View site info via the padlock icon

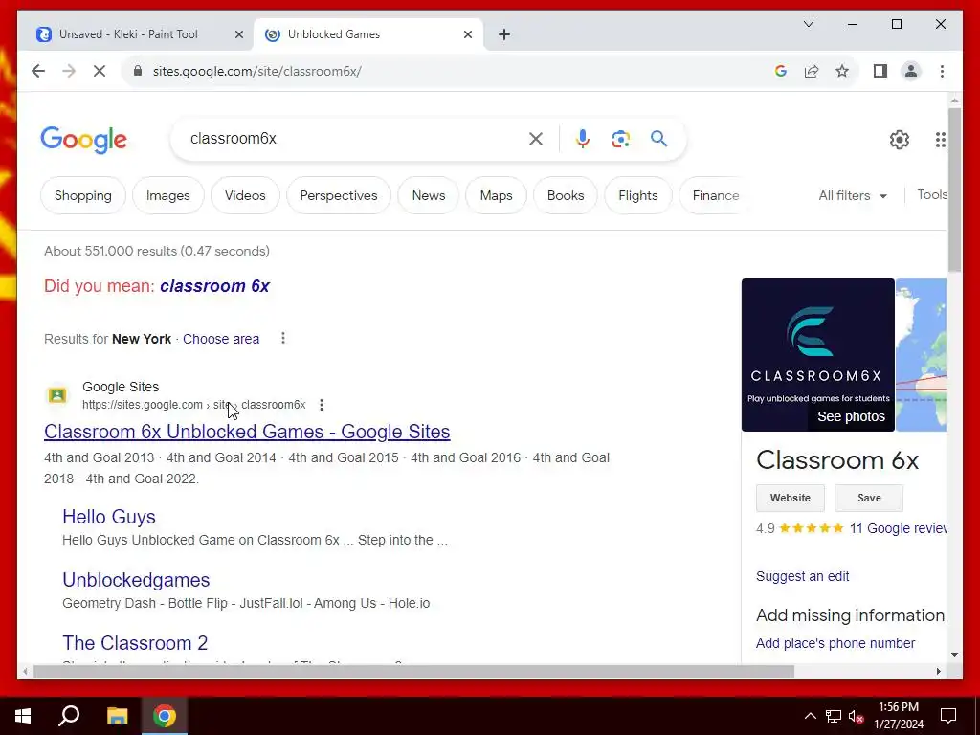pyautogui.click(x=138, y=71)
